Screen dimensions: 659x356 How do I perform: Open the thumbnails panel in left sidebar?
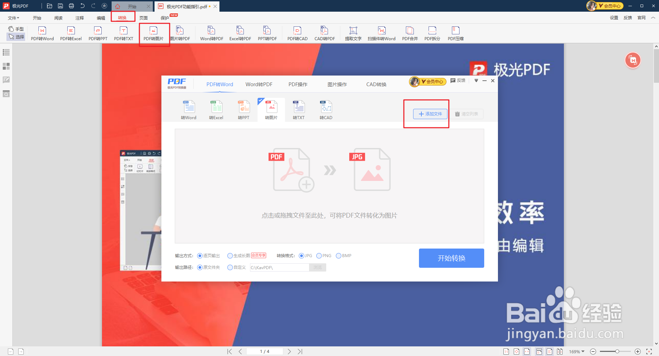point(6,66)
